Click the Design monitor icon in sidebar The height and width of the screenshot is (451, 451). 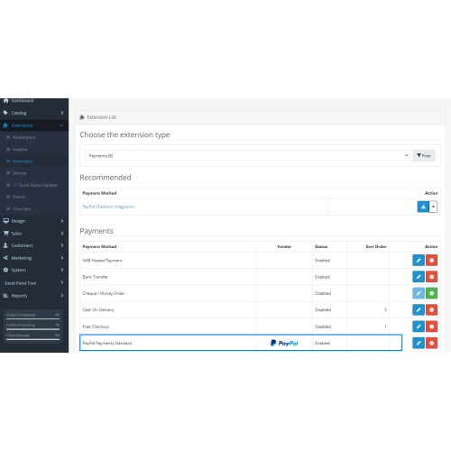coord(5,221)
